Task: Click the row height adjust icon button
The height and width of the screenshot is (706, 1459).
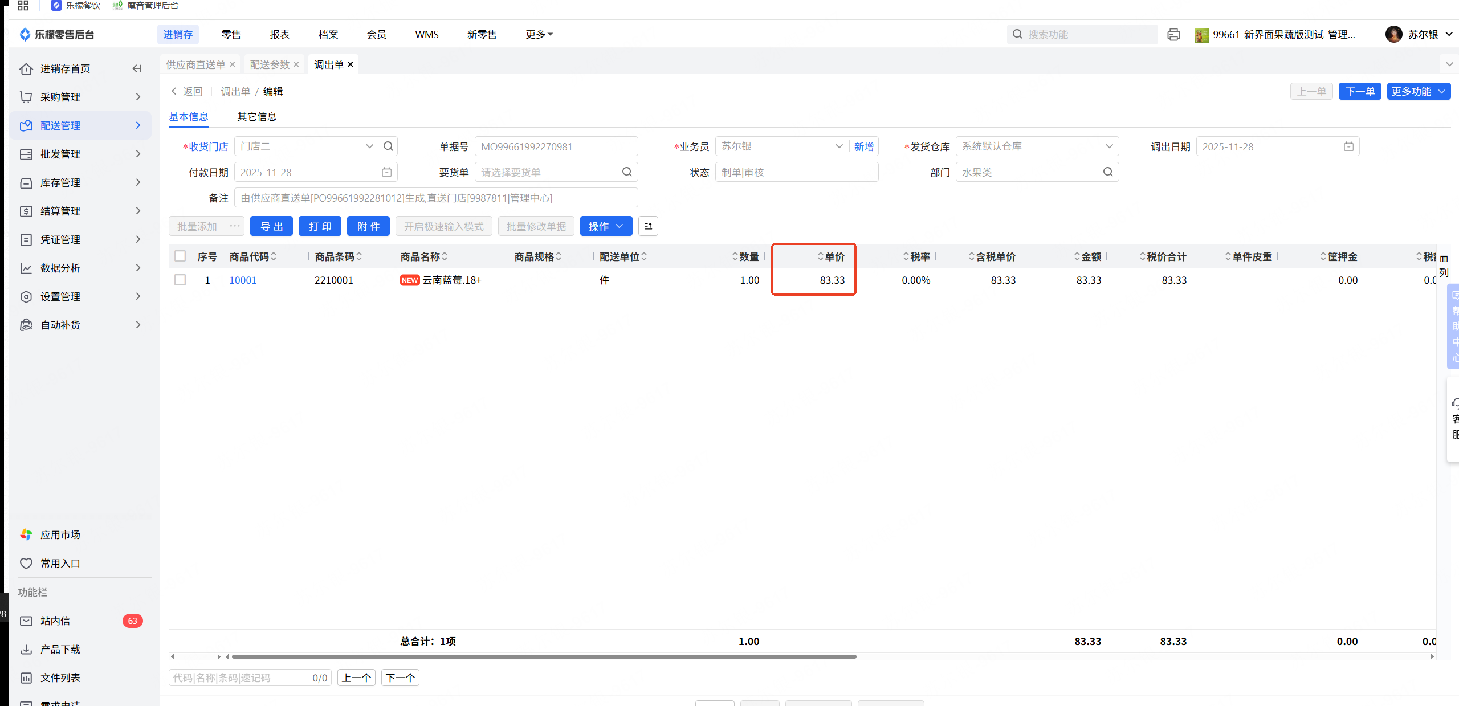Action: pyautogui.click(x=648, y=226)
